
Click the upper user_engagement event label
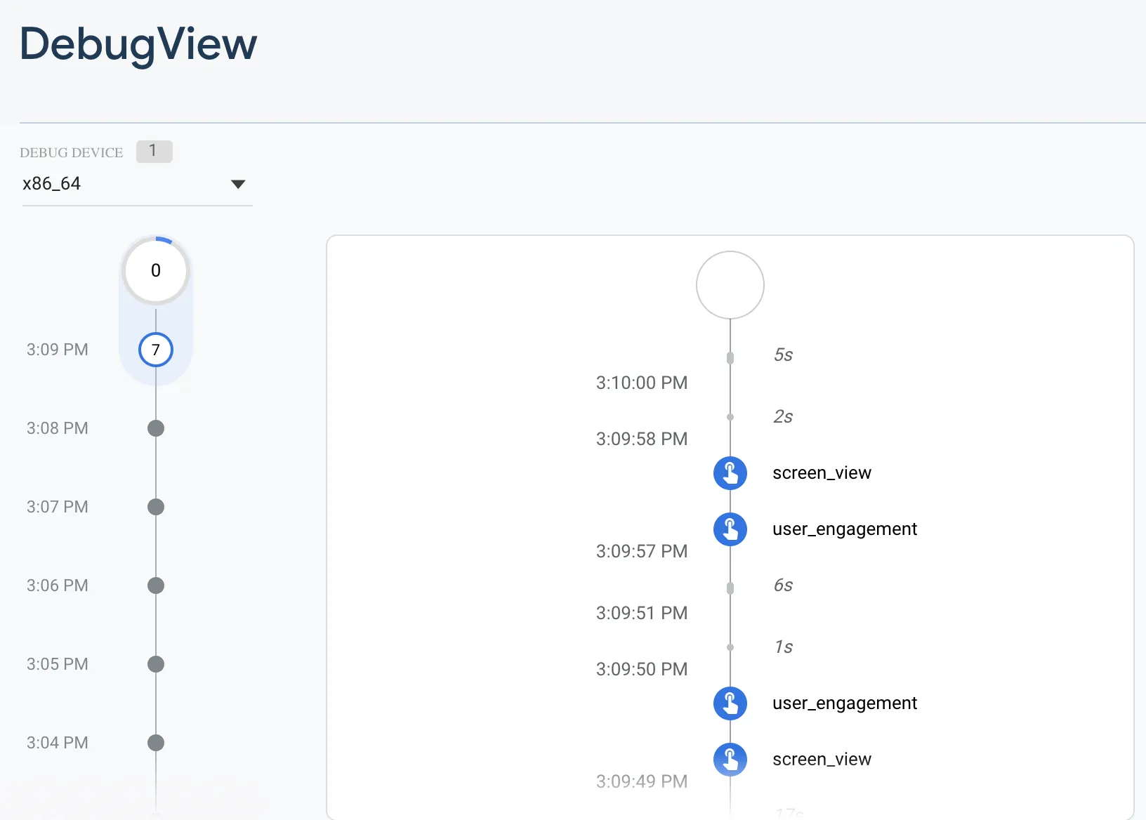pos(844,529)
